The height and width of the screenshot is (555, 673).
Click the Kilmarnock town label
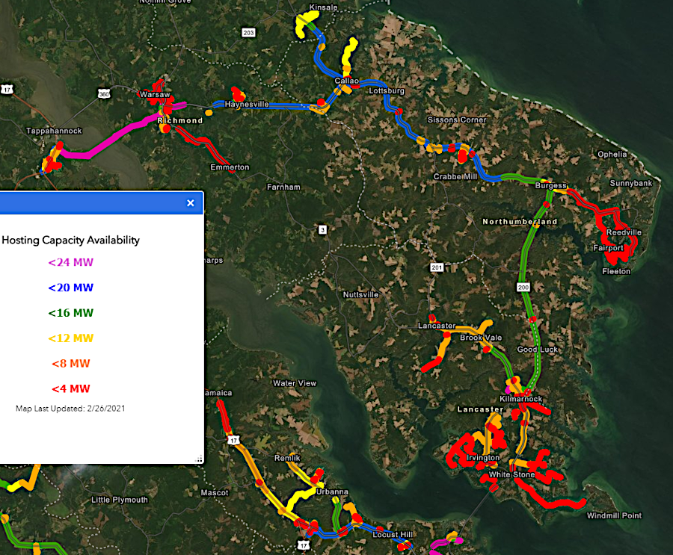520,400
